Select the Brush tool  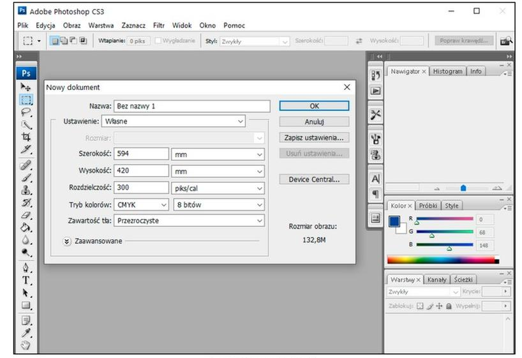[26, 177]
